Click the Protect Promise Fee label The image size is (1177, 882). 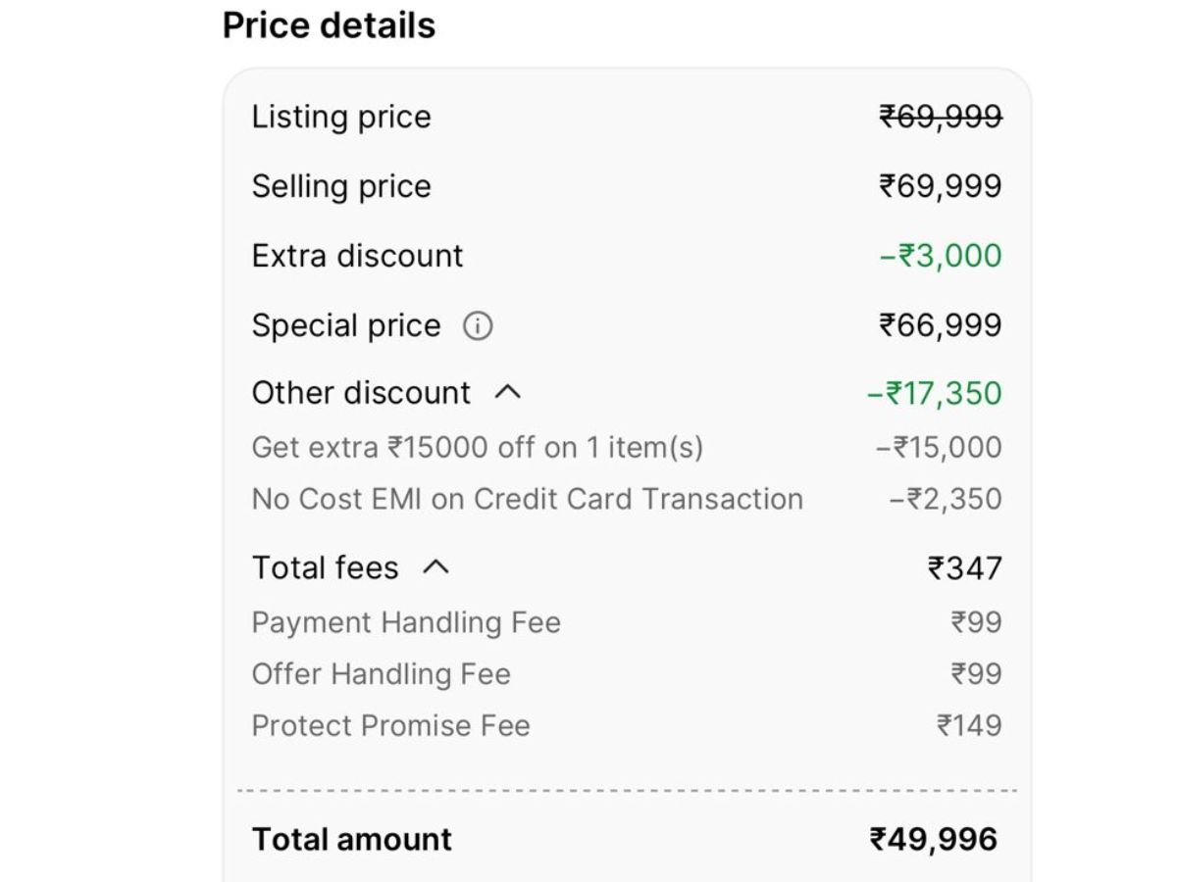coord(390,726)
